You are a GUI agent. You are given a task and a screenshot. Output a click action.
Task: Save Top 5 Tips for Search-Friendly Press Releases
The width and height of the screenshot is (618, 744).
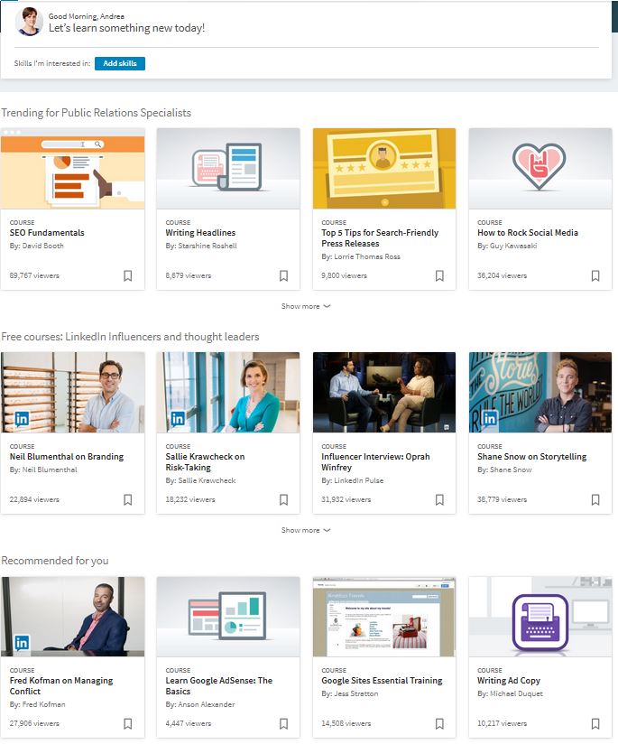439,275
